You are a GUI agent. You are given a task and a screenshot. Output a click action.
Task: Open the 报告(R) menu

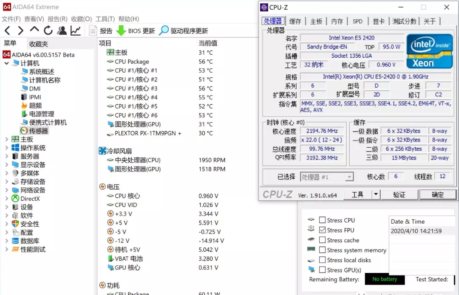click(x=58, y=19)
